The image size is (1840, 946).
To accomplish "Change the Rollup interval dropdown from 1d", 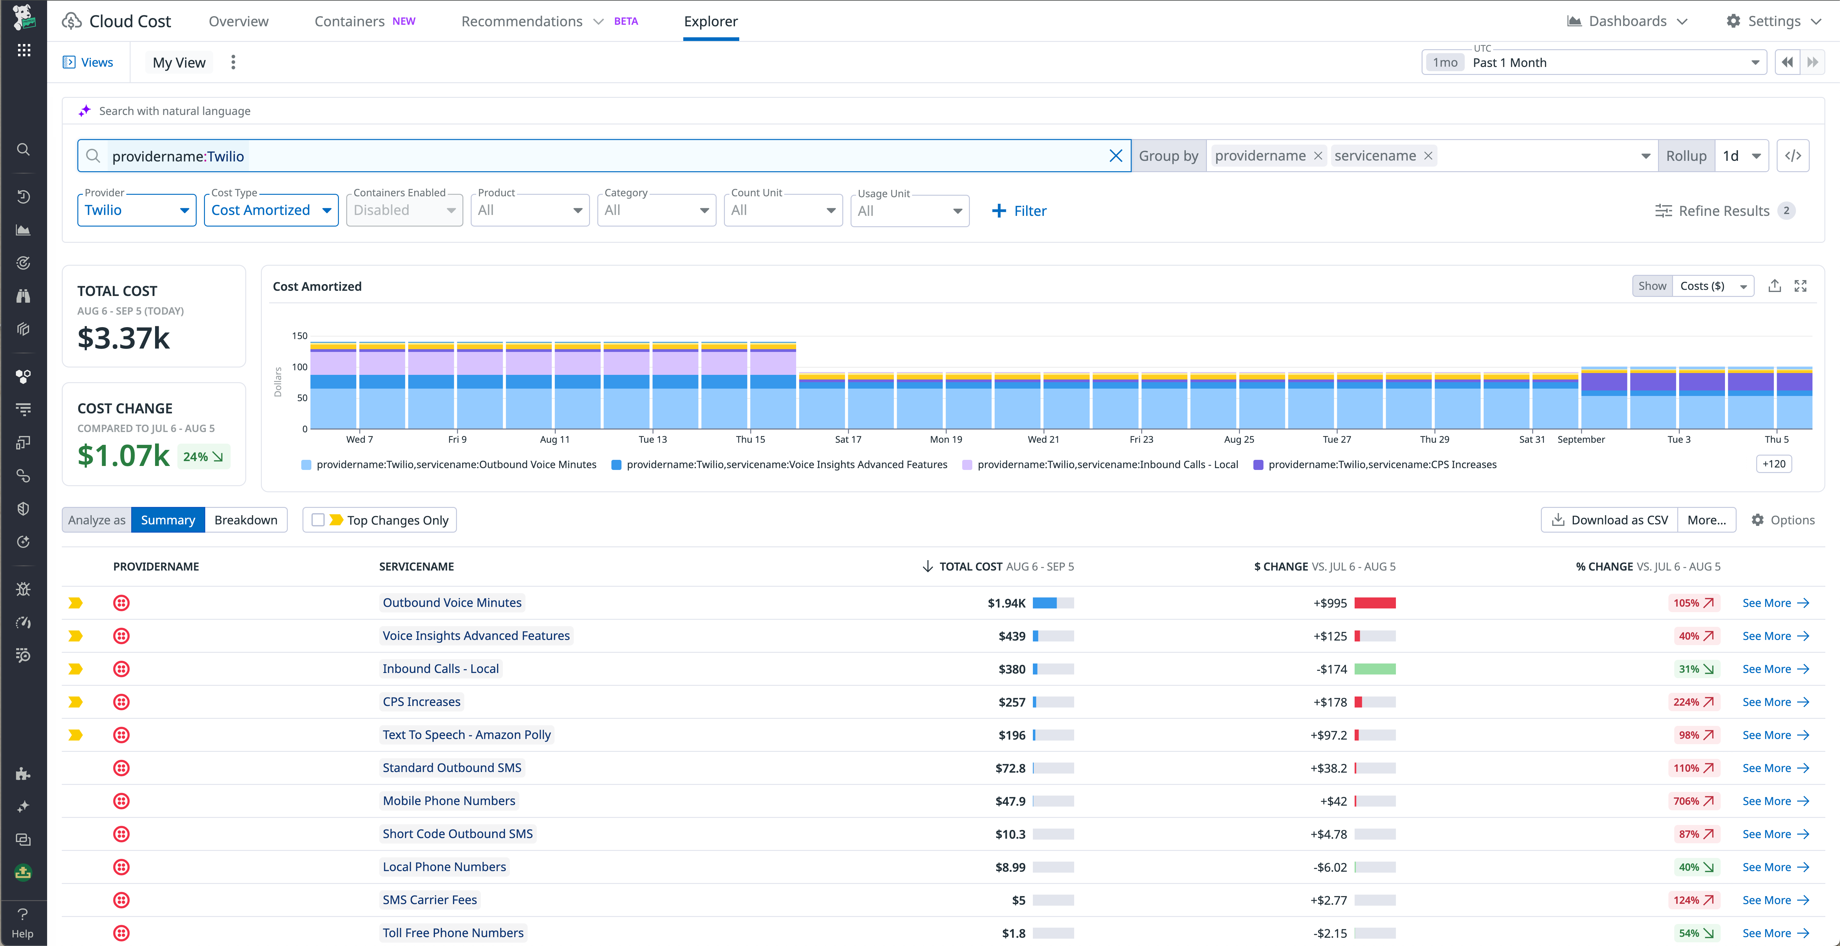I will [x=1742, y=155].
